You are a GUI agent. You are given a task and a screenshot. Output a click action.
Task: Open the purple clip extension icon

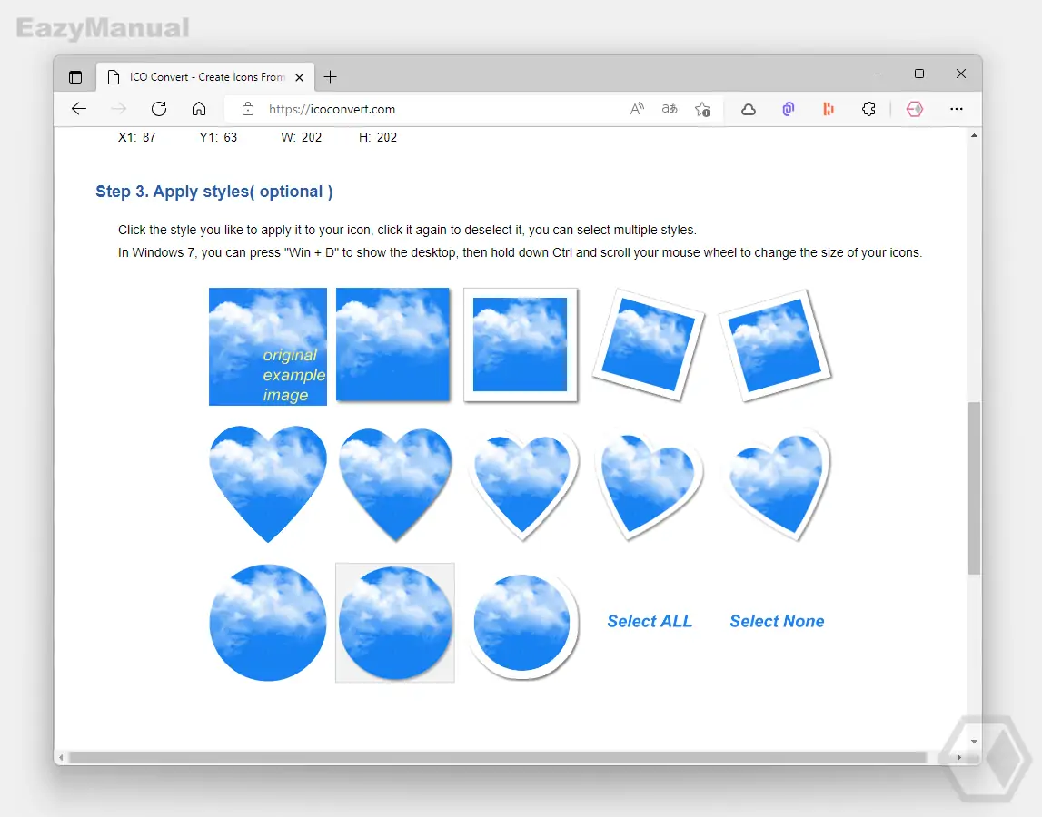789,109
